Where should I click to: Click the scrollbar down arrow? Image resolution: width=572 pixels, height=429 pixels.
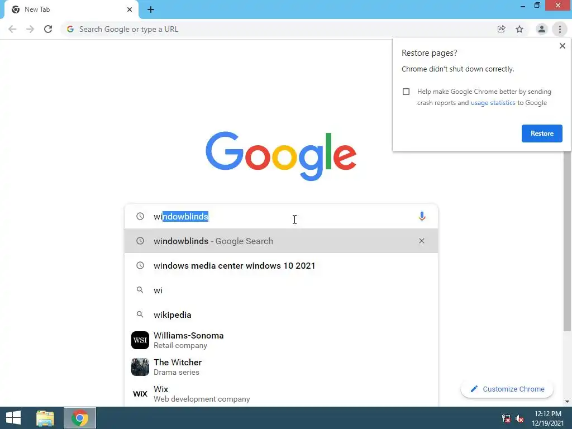pos(567,402)
